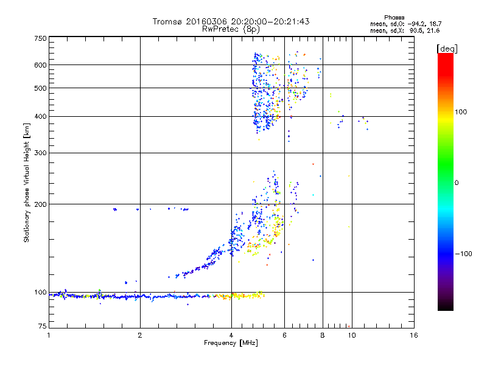
Task: Click y-axis tick label '75'
Action: [43, 326]
